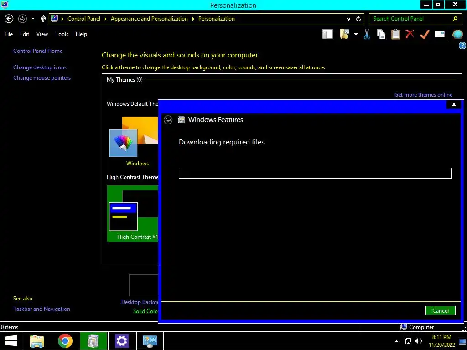Expand the breadcrumb arrow after Control Panel

105,19
